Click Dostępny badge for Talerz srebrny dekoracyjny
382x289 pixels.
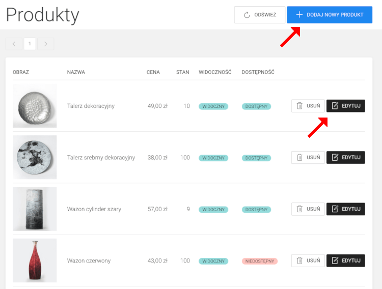pyautogui.click(x=256, y=158)
